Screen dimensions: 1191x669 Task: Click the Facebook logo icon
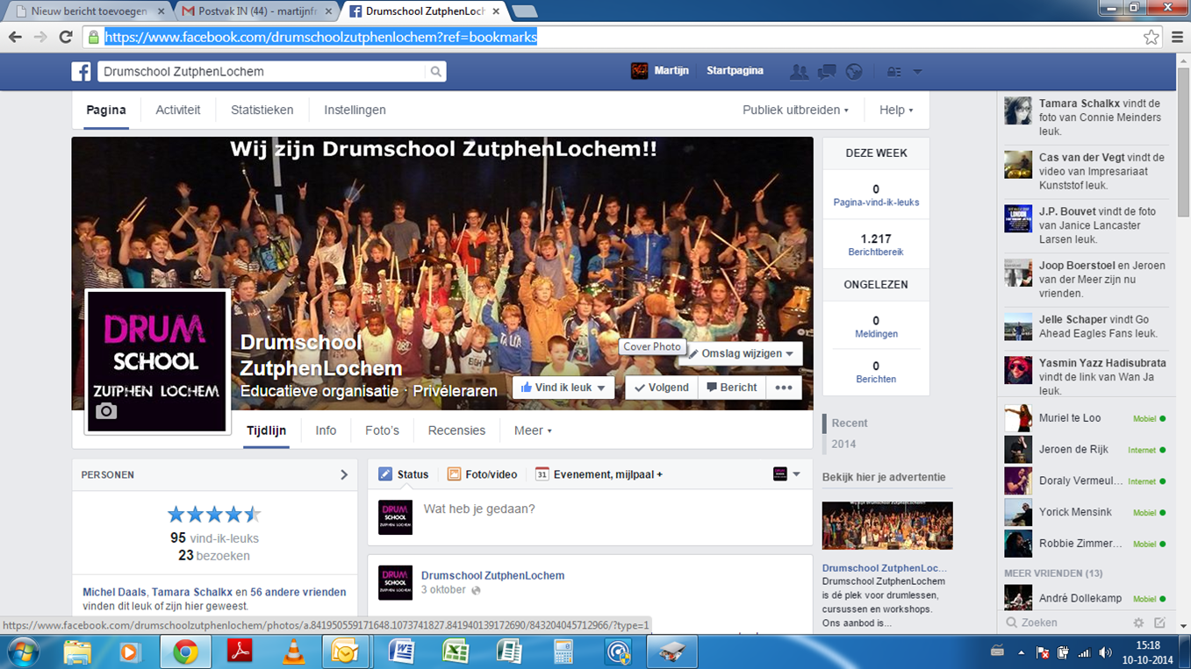click(x=81, y=72)
